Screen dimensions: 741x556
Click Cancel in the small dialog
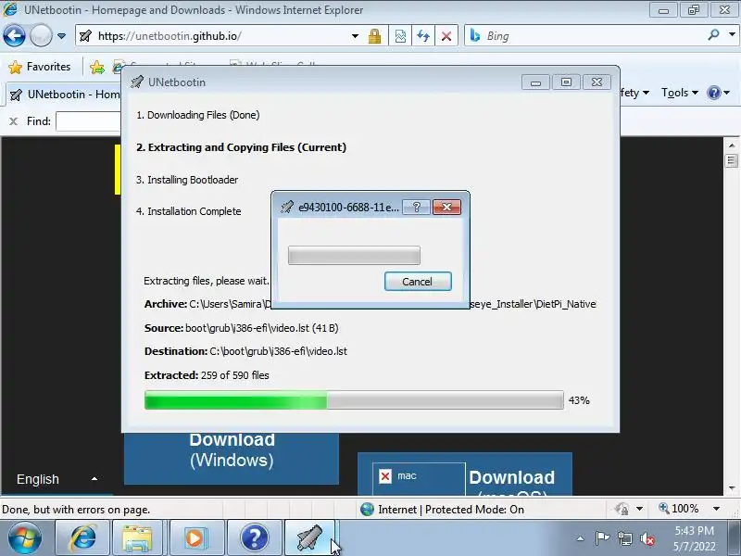tap(418, 282)
